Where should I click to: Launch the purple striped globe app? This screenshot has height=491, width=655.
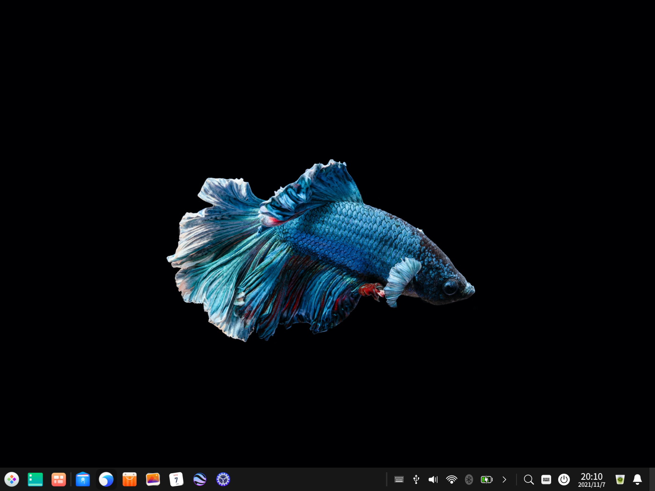pyautogui.click(x=200, y=479)
